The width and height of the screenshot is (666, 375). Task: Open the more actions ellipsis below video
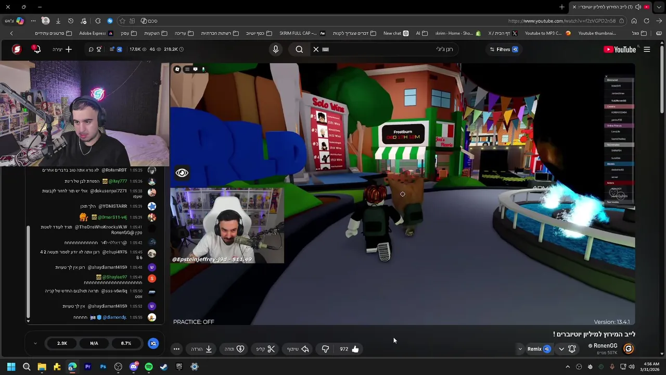176,349
